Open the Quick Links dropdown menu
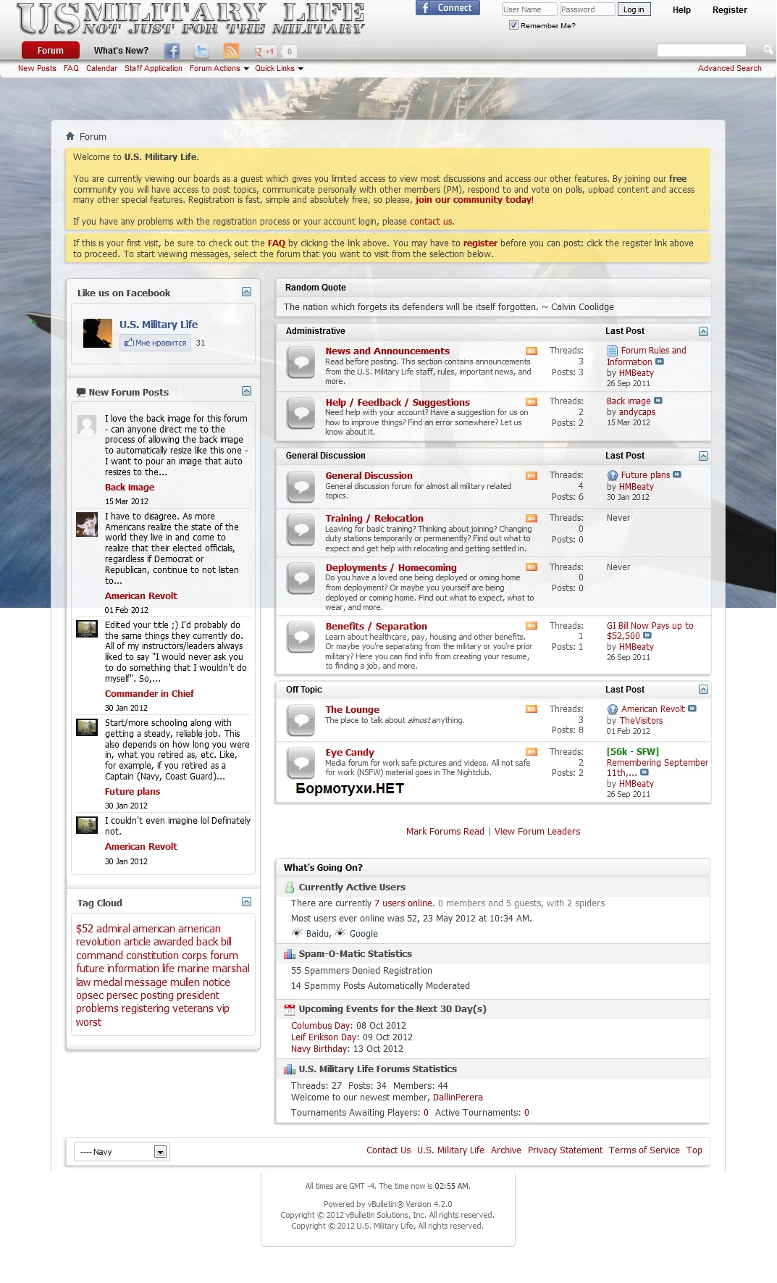The width and height of the screenshot is (777, 1283). point(280,68)
